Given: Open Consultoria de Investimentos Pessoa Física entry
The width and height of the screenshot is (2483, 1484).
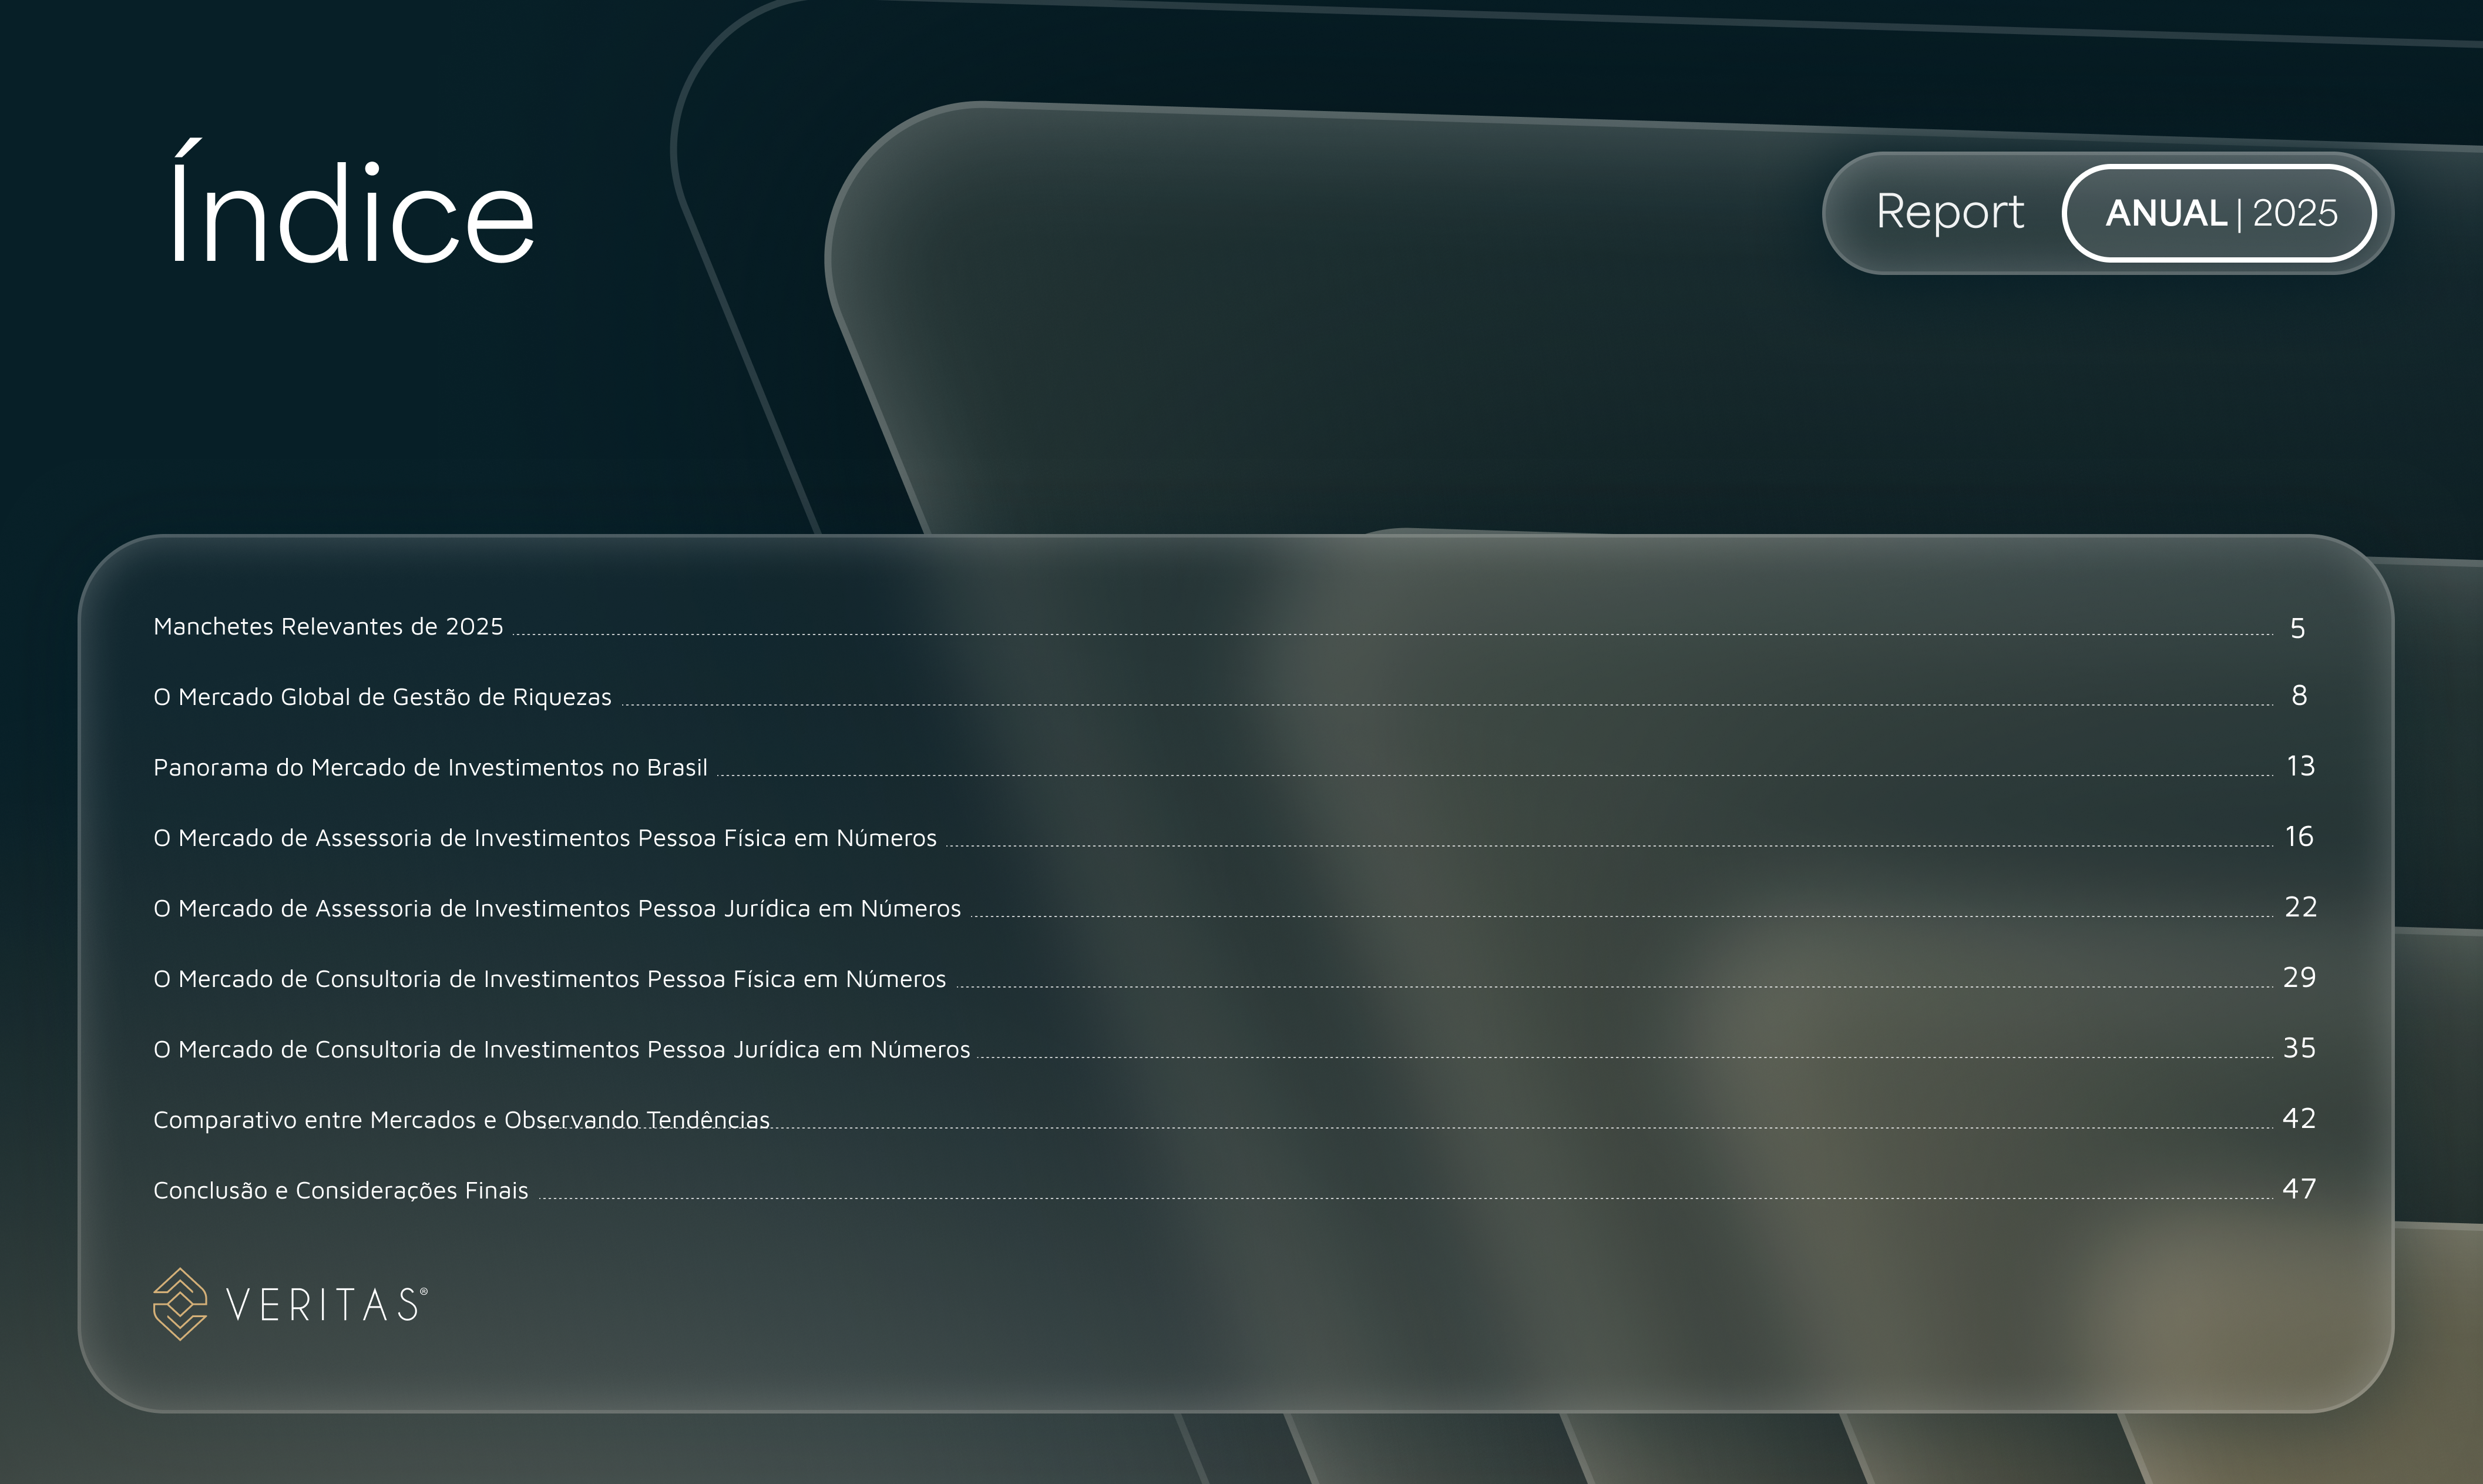Looking at the screenshot, I should (550, 979).
